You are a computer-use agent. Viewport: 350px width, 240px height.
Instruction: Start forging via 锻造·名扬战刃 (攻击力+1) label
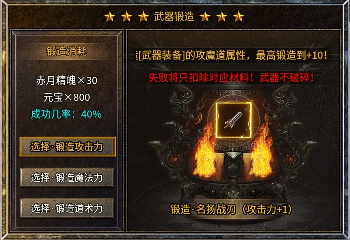click(x=231, y=209)
